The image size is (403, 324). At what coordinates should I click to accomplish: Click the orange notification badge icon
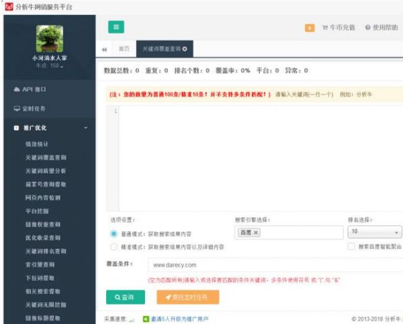point(310,28)
